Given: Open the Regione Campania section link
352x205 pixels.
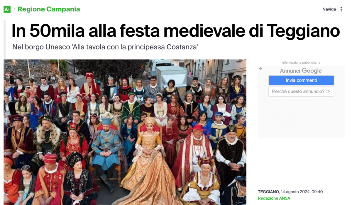Looking at the screenshot, I should 49,9.
